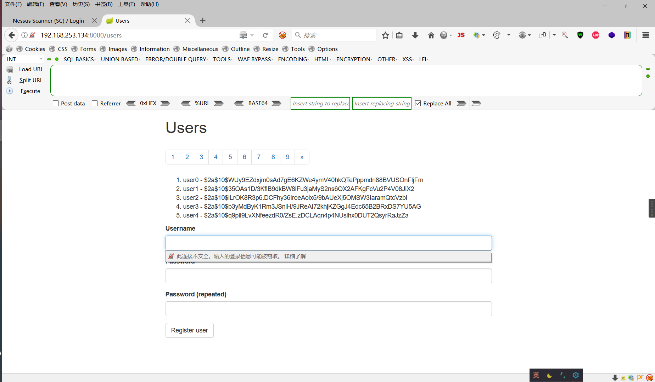Click the 0xHEX encode right arrow
Image resolution: width=655 pixels, height=382 pixels.
click(x=165, y=103)
